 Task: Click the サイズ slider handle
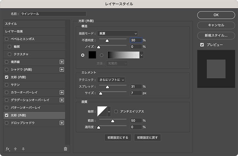coord(101,94)
